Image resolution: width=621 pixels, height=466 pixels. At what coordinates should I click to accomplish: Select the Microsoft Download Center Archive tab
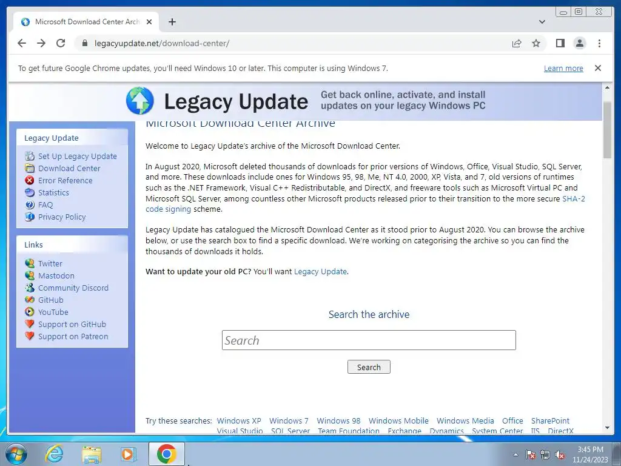[x=86, y=22]
